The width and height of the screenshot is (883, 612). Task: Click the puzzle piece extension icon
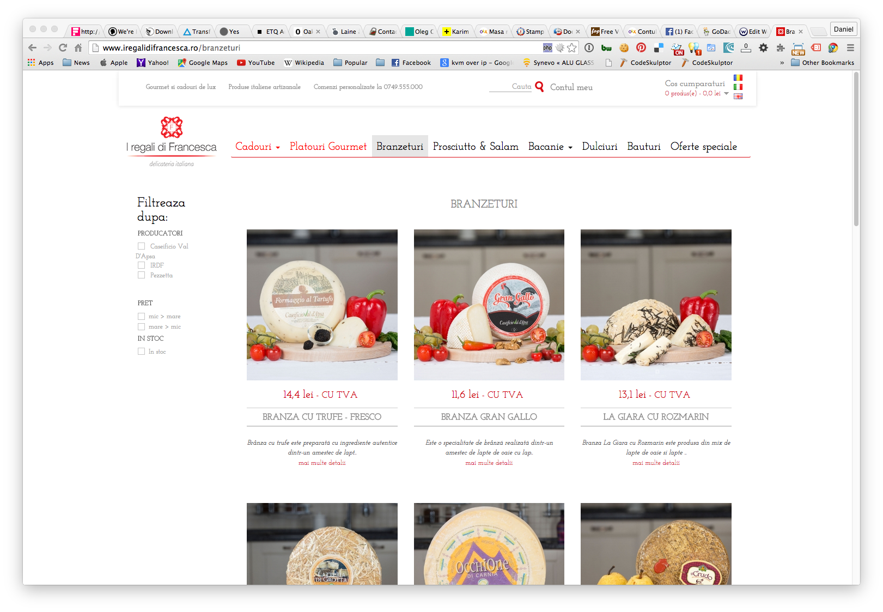coord(781,48)
